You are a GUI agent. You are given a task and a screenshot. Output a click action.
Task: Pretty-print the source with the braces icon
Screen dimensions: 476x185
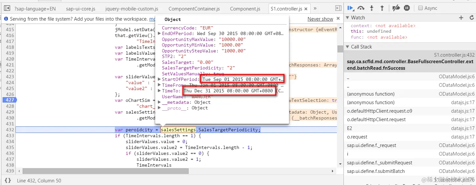point(8,180)
